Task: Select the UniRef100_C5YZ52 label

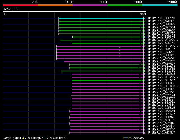Action: 161,62
